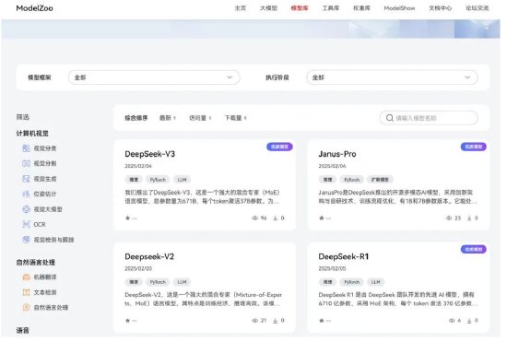
Task: Click the star icon on DeepSeek-R1 card
Action: (x=322, y=321)
